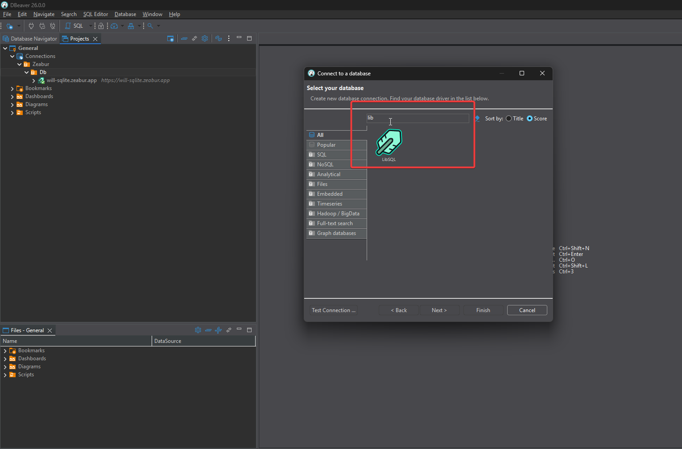Image resolution: width=682 pixels, height=449 pixels.
Task: Click the Next button in dialog
Action: [x=439, y=310]
